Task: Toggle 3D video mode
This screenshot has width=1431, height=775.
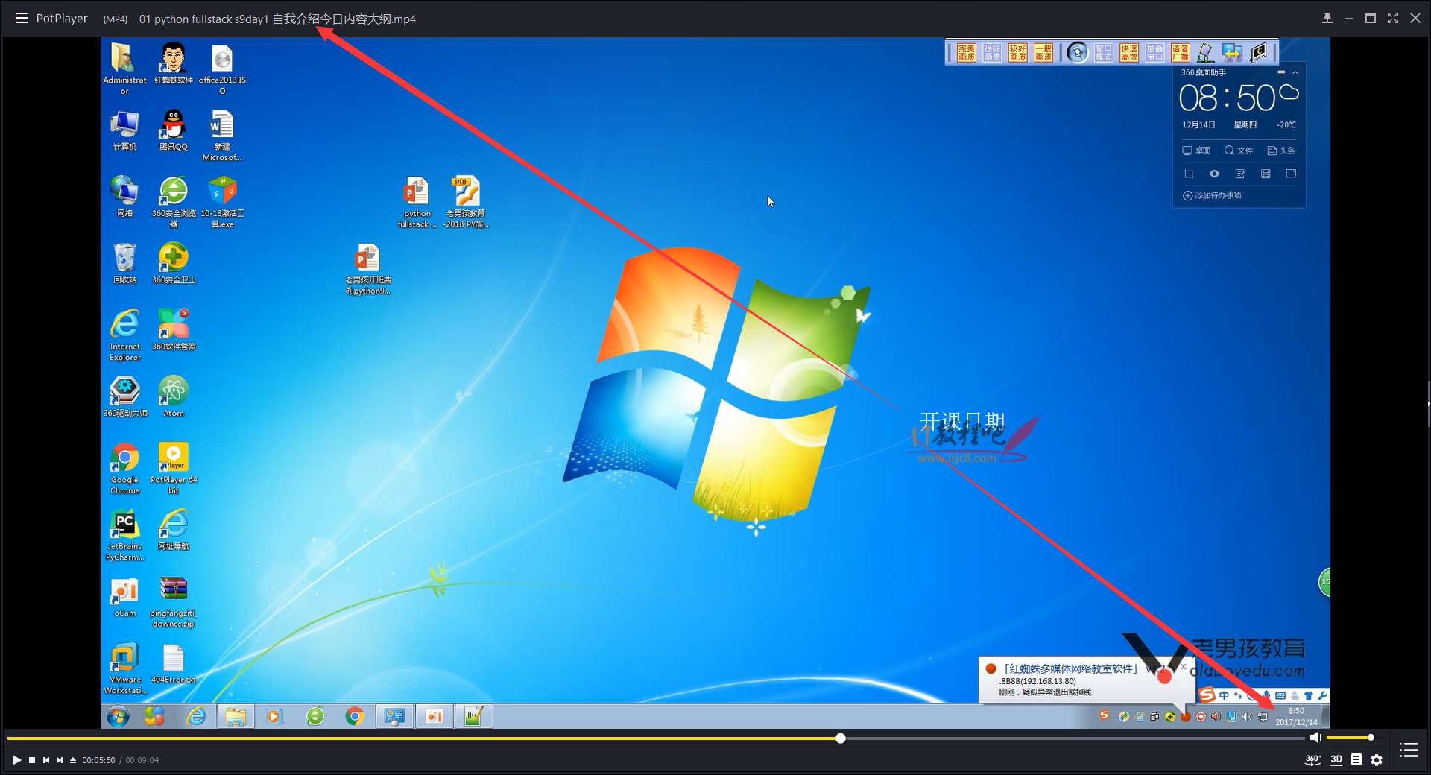Action: click(x=1336, y=759)
